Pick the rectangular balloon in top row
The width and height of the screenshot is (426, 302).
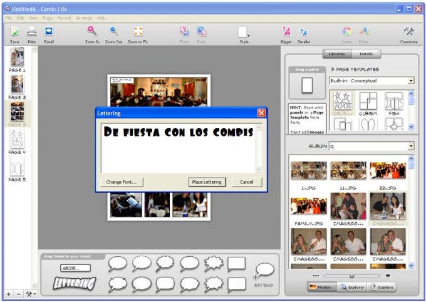(x=236, y=264)
